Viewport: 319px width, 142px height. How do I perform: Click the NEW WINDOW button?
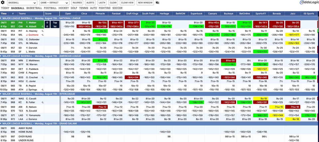pyautogui.click(x=145, y=3)
